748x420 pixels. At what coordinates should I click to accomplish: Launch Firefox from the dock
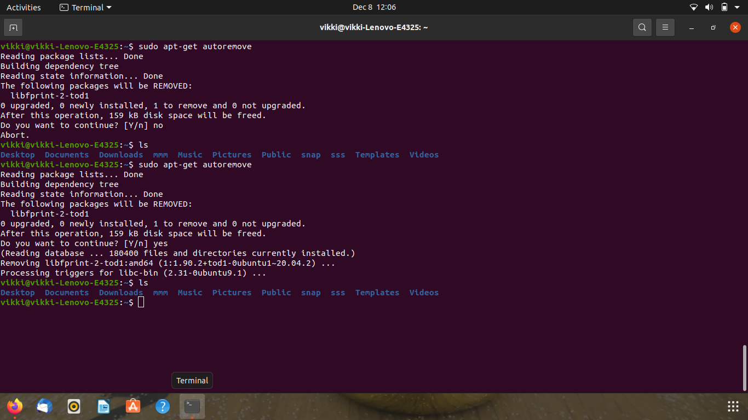pos(15,406)
